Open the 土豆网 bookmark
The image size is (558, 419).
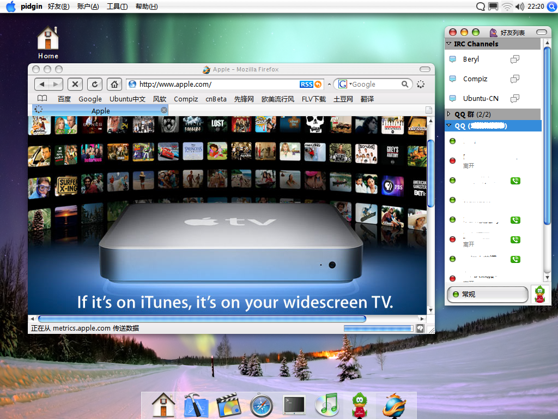point(343,99)
